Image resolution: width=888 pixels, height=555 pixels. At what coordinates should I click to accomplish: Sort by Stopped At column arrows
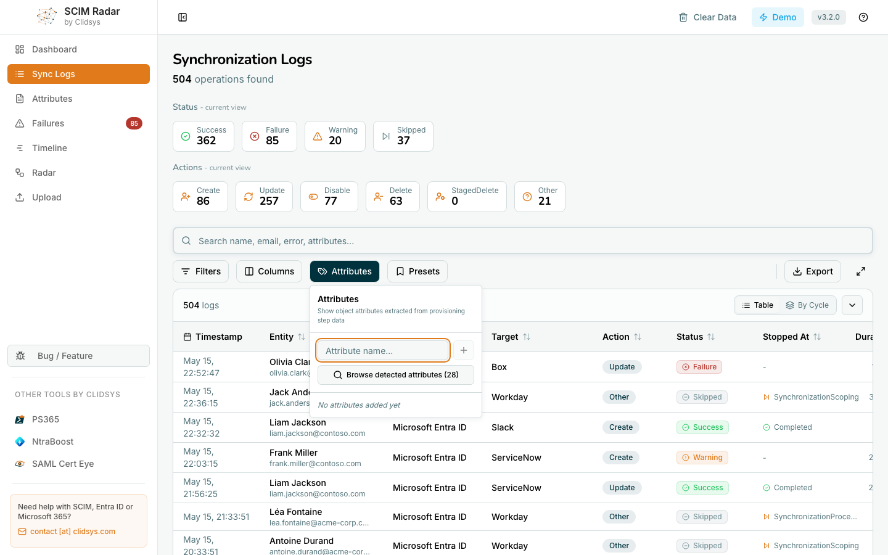point(817,337)
